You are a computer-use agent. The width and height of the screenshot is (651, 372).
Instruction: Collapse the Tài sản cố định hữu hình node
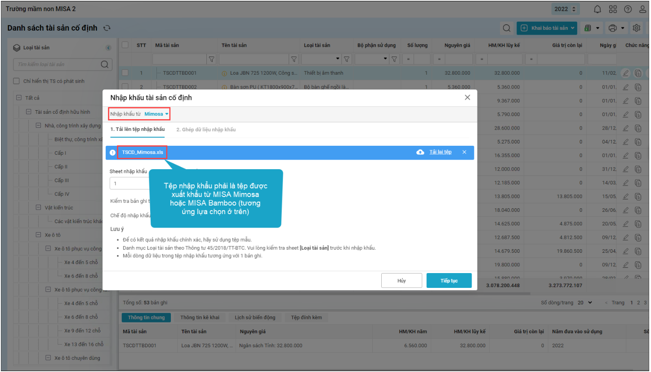[x=29, y=112]
